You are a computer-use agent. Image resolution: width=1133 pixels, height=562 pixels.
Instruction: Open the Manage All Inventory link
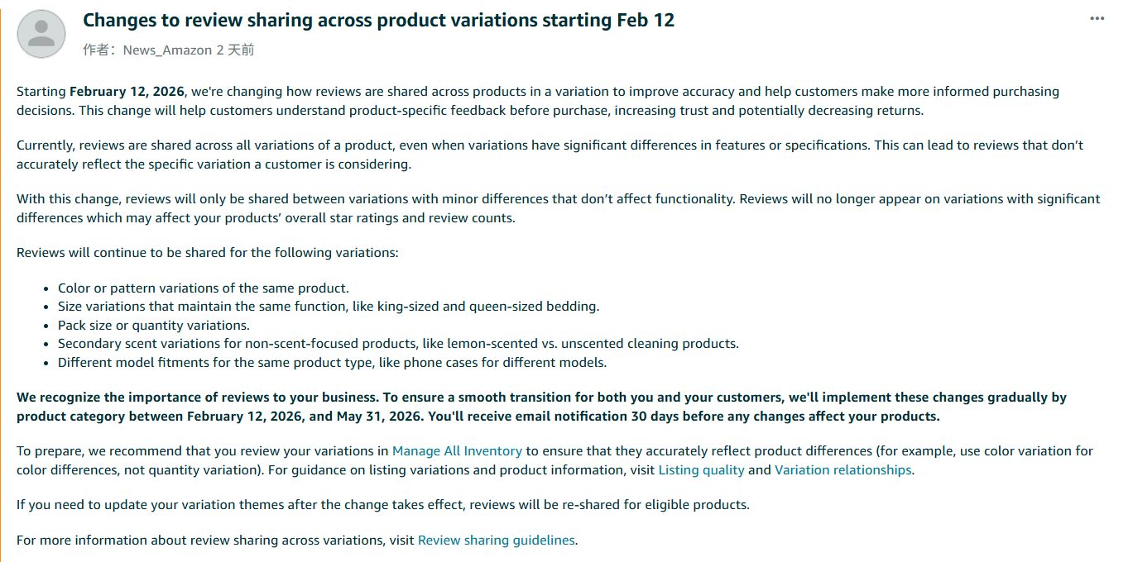click(x=457, y=451)
